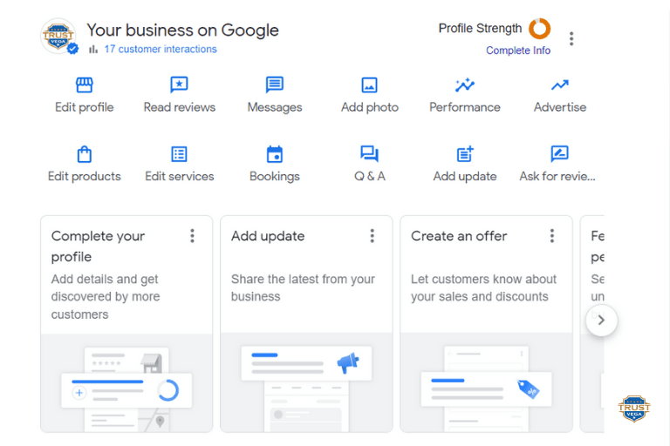This screenshot has height=446, width=670.
Task: Open the options menu on Create an offer card
Action: pos(552,236)
